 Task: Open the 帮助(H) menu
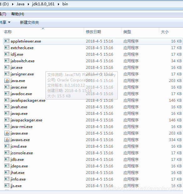click(18, 14)
